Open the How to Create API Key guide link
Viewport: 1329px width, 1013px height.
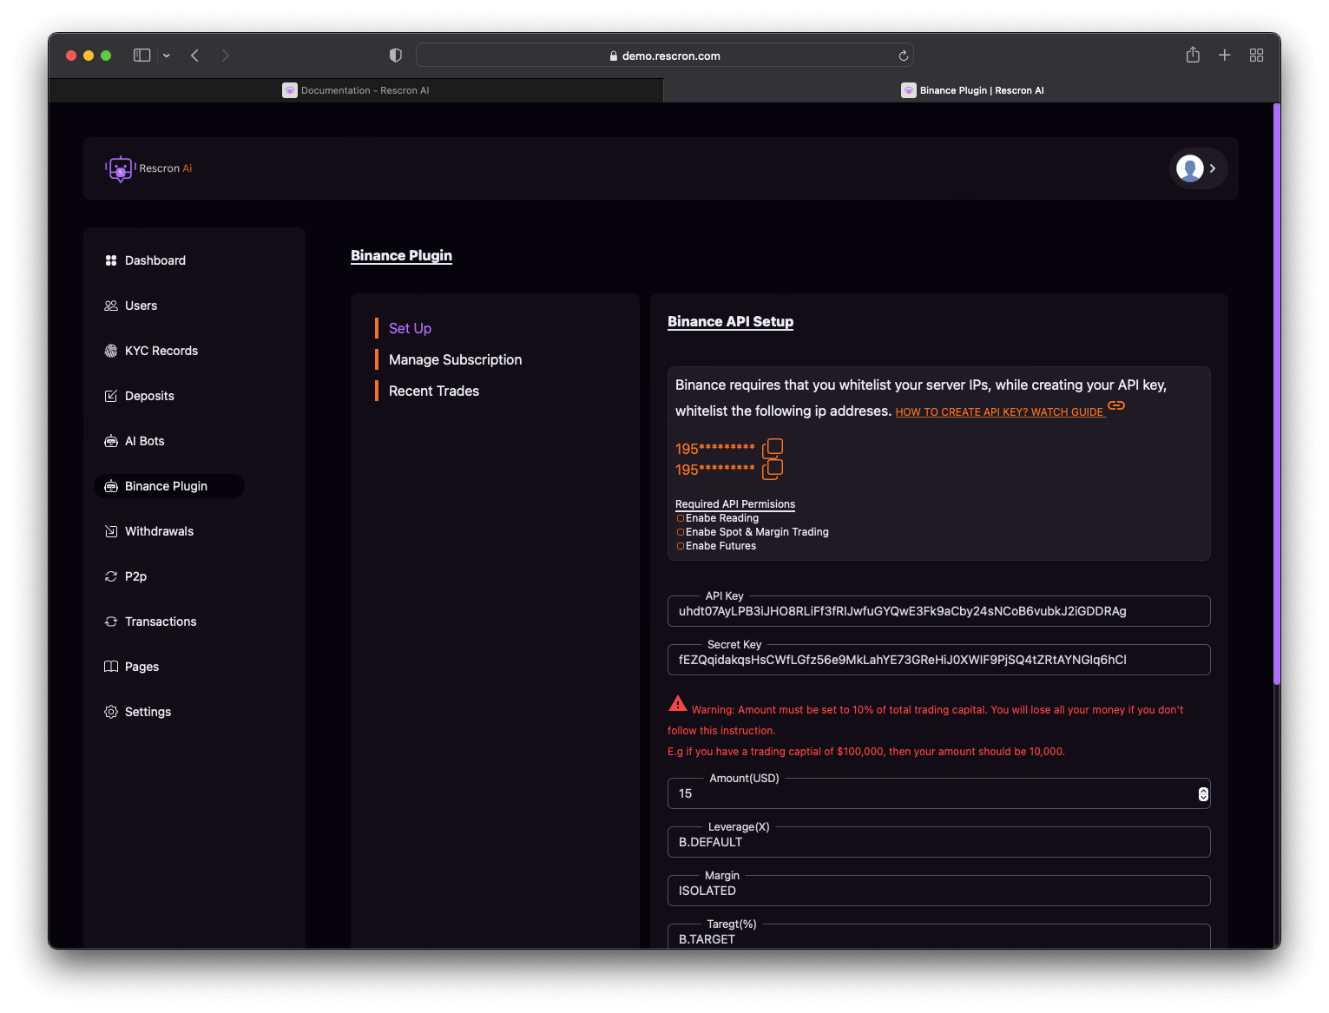click(x=999, y=412)
